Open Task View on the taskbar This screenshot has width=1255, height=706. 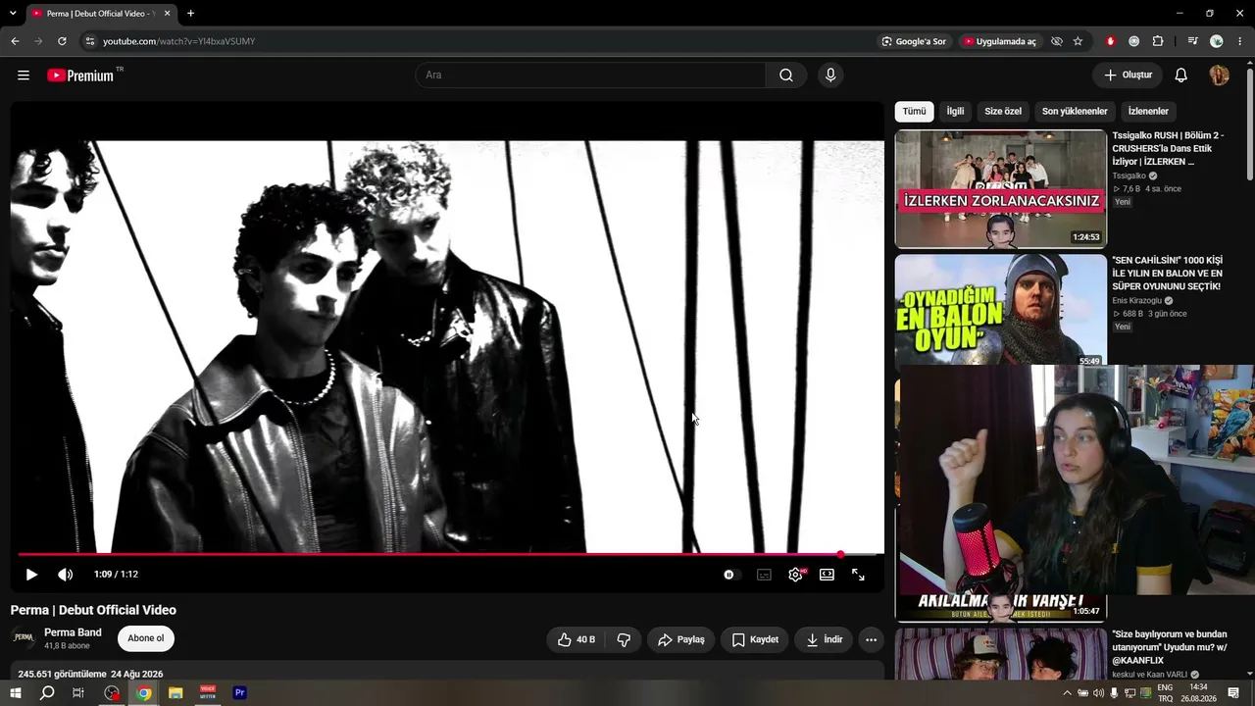coord(78,693)
